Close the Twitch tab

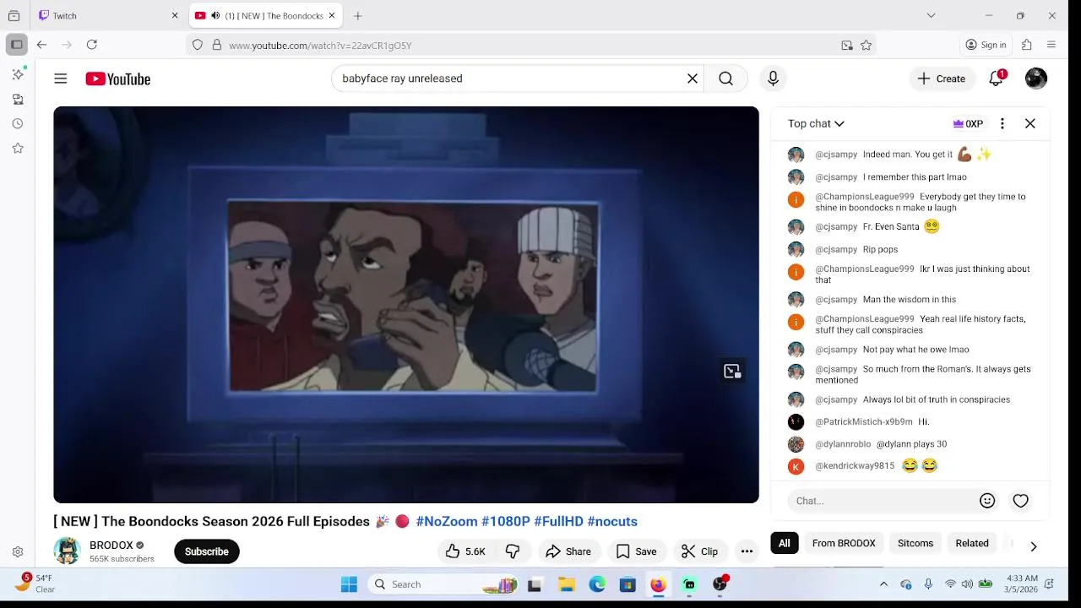click(175, 15)
